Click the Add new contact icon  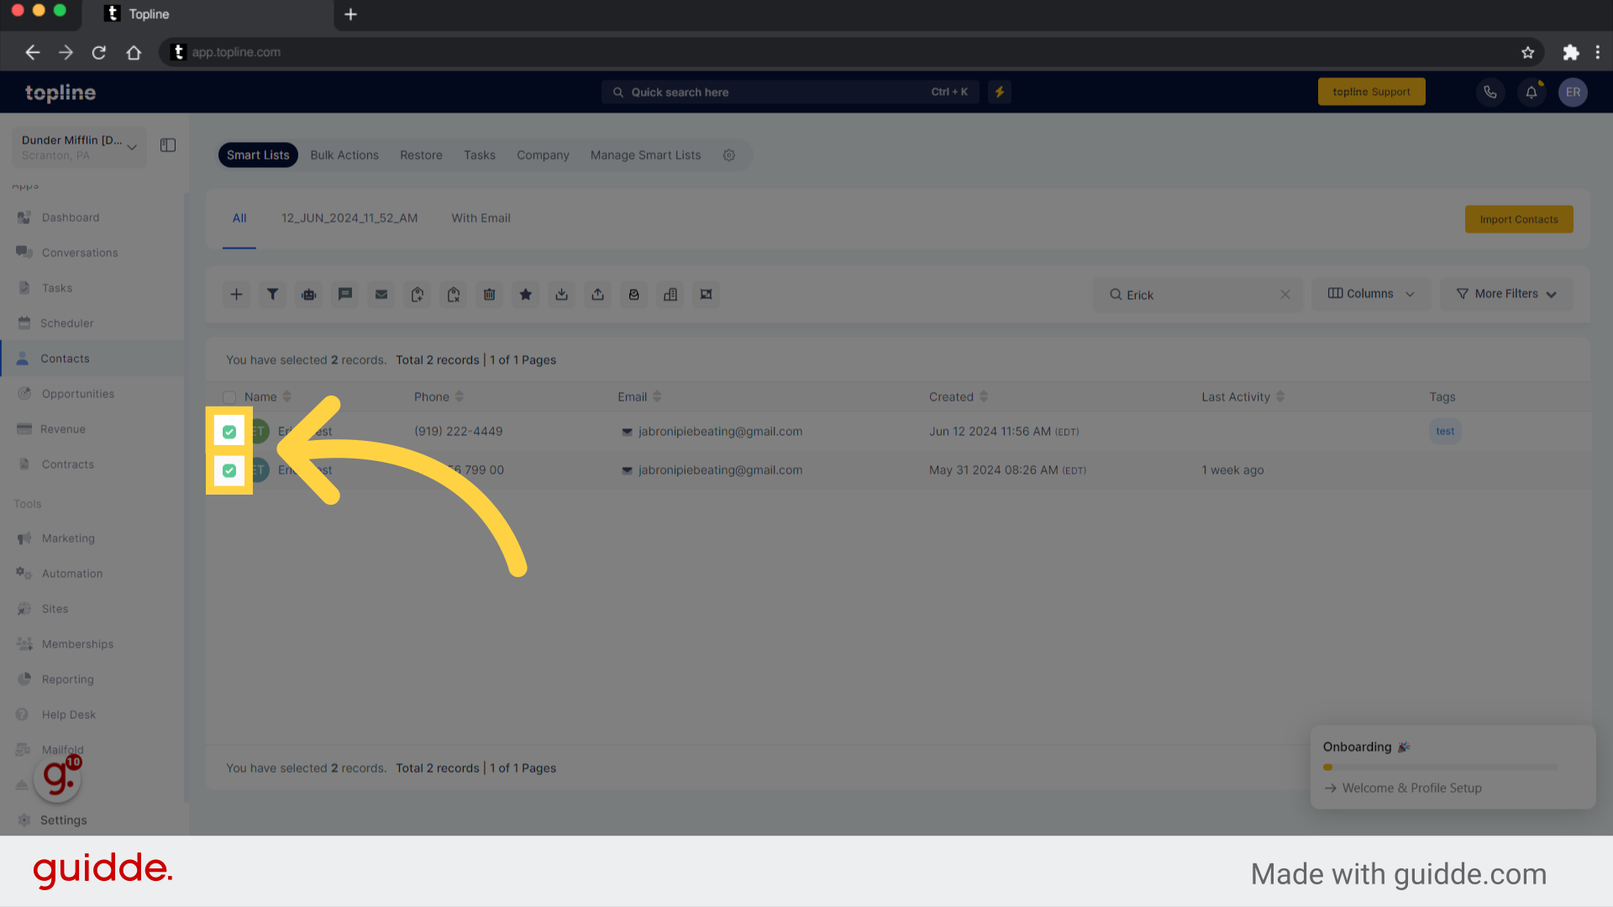click(236, 293)
